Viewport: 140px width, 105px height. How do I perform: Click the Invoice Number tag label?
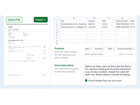[x=125, y=49]
